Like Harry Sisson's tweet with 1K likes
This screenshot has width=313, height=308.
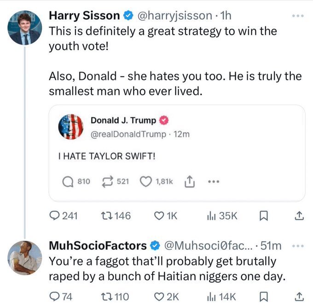(160, 215)
